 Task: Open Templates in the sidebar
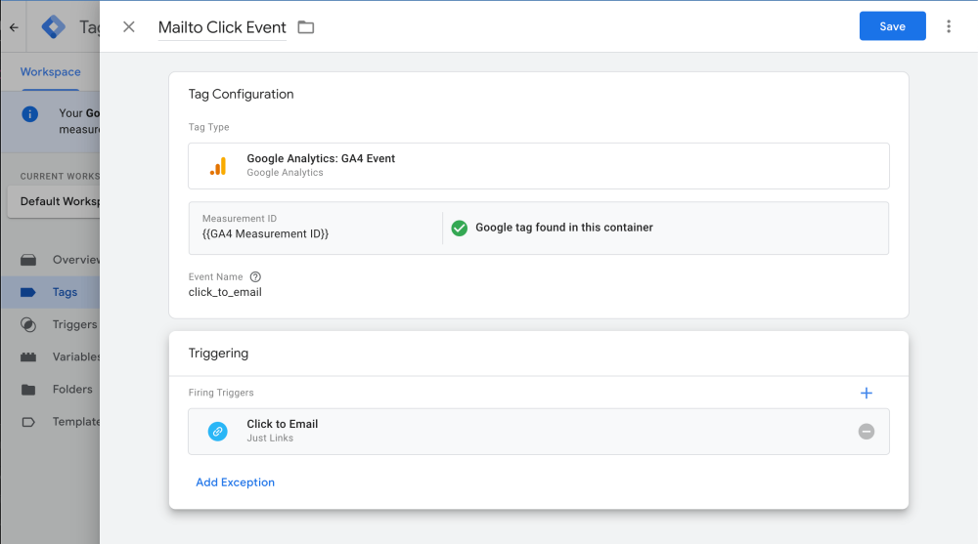pos(51,422)
